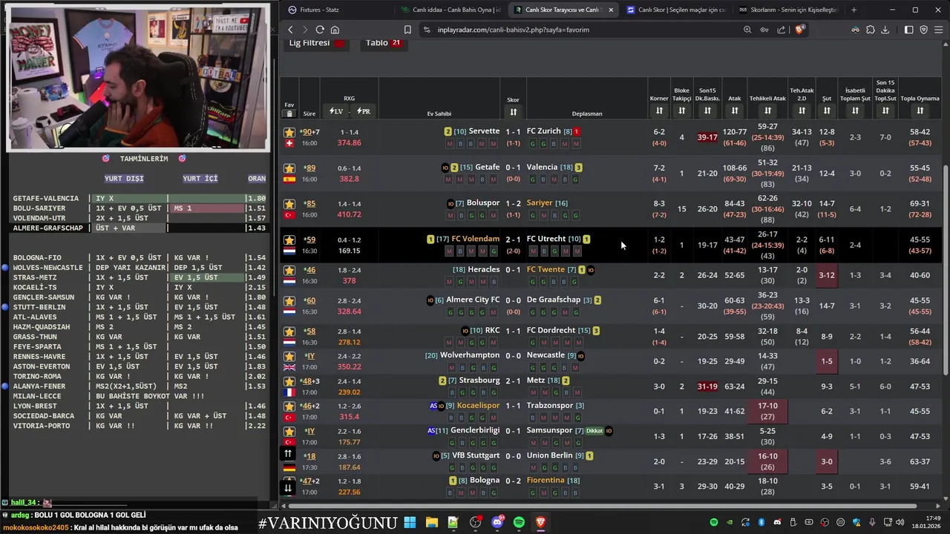
Task: Open Discord from taskbar
Action: [x=497, y=523]
